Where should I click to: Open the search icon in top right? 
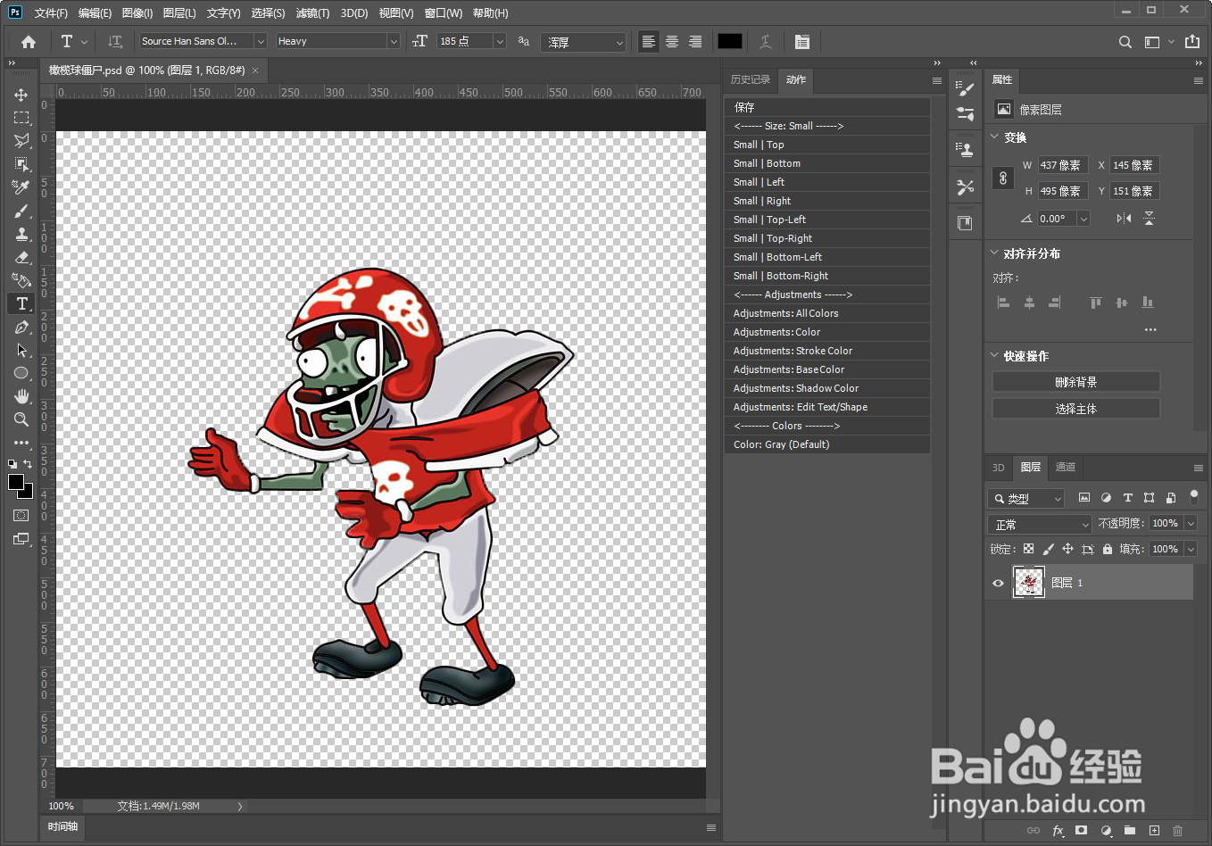(1125, 42)
